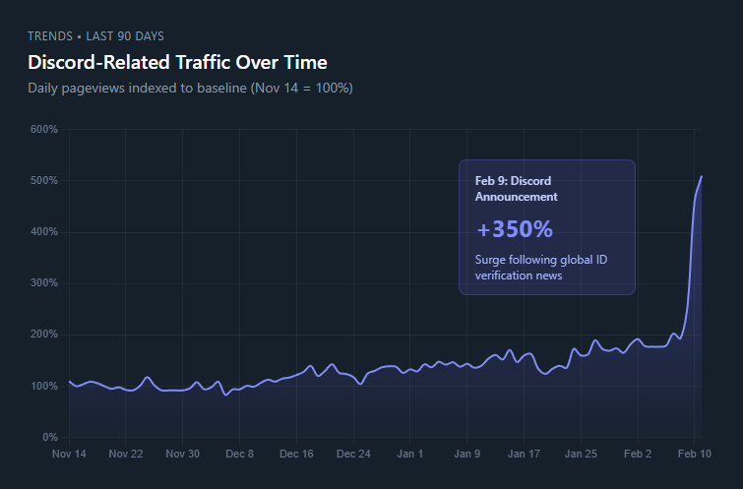
Task: Click the 0% y-axis label
Action: point(48,437)
